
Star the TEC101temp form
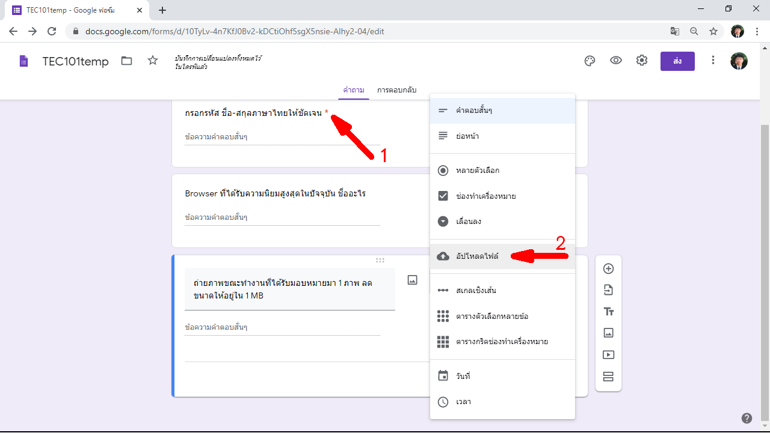point(153,61)
